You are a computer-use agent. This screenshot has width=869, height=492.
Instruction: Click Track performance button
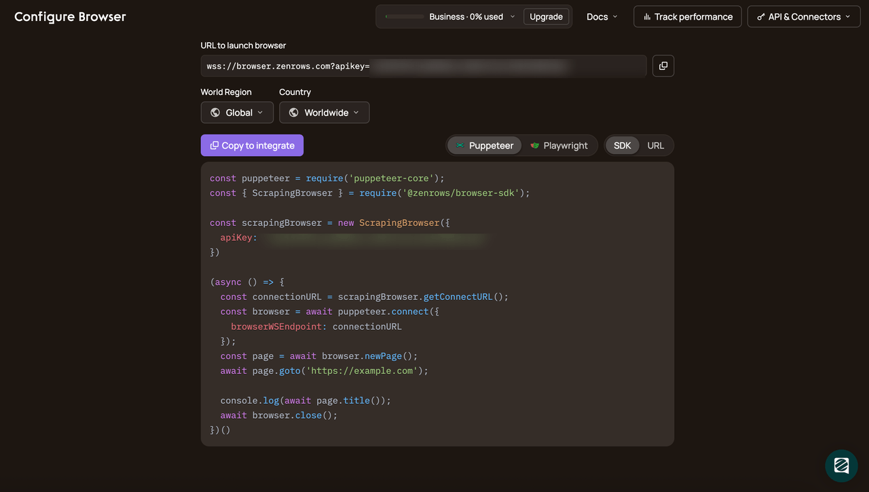coord(688,17)
